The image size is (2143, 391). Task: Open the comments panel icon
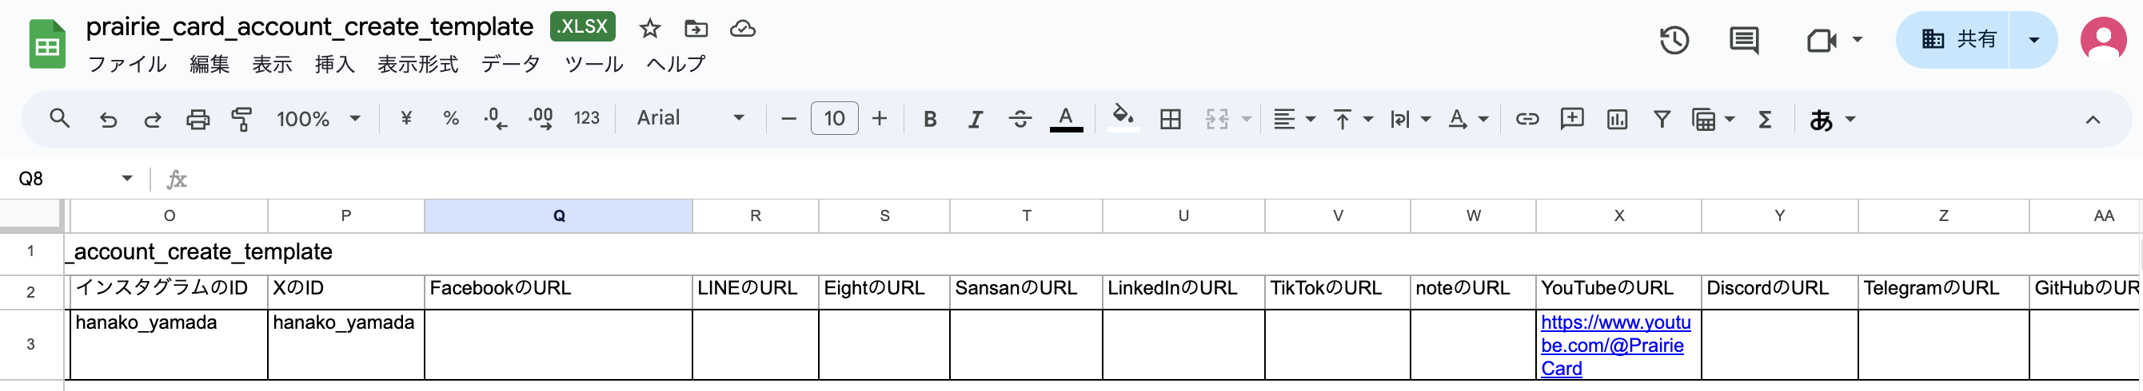tap(1743, 40)
